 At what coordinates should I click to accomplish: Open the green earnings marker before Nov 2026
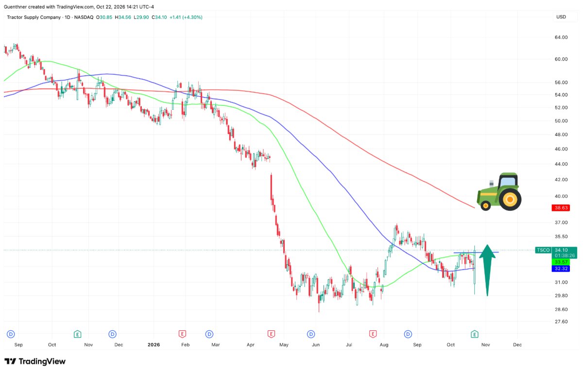point(475,334)
